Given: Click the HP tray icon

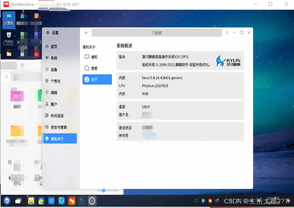Looking at the screenshot, I should coord(203,201).
